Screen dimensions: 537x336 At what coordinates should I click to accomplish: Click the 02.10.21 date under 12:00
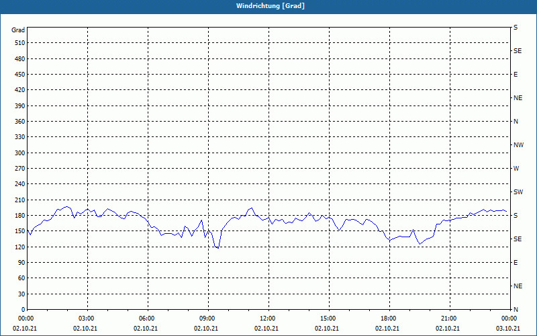[266, 329]
